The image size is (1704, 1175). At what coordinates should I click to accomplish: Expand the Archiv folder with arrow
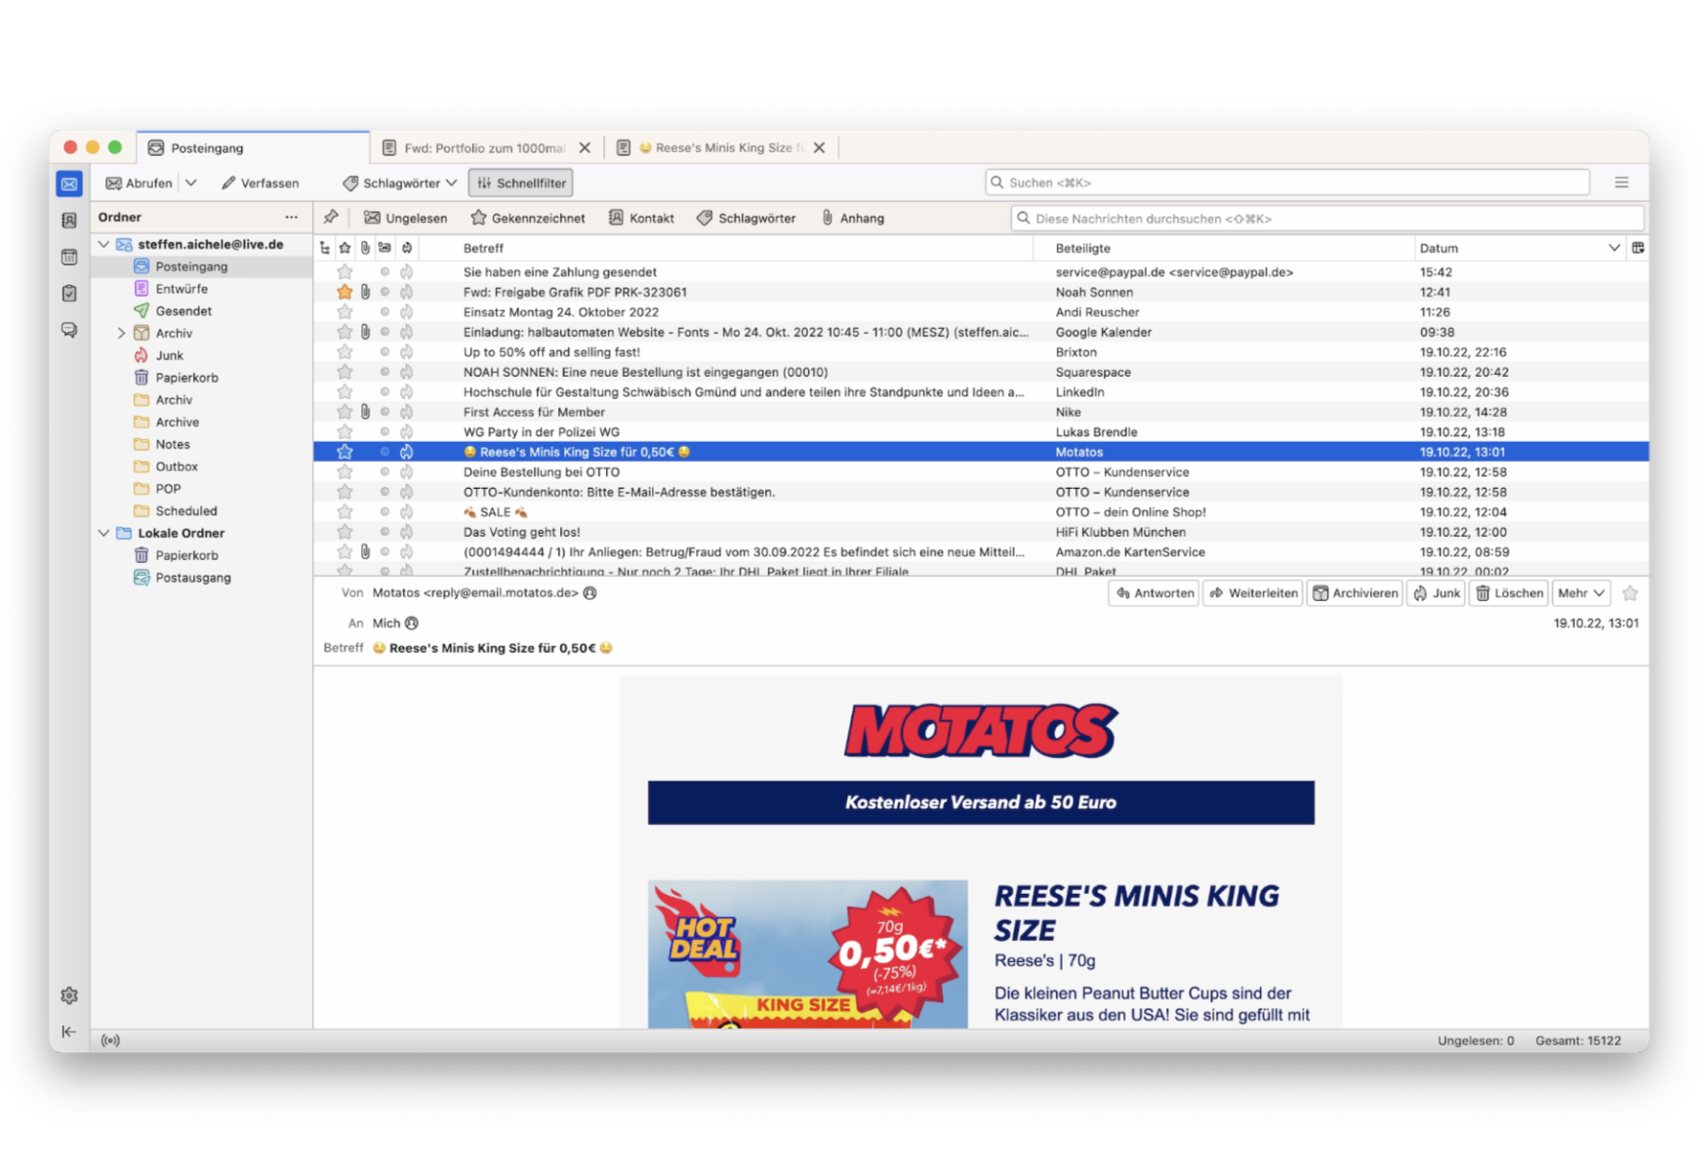coord(121,333)
